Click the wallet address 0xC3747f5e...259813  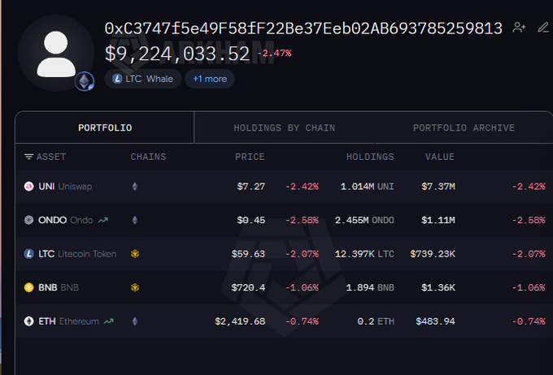click(303, 28)
